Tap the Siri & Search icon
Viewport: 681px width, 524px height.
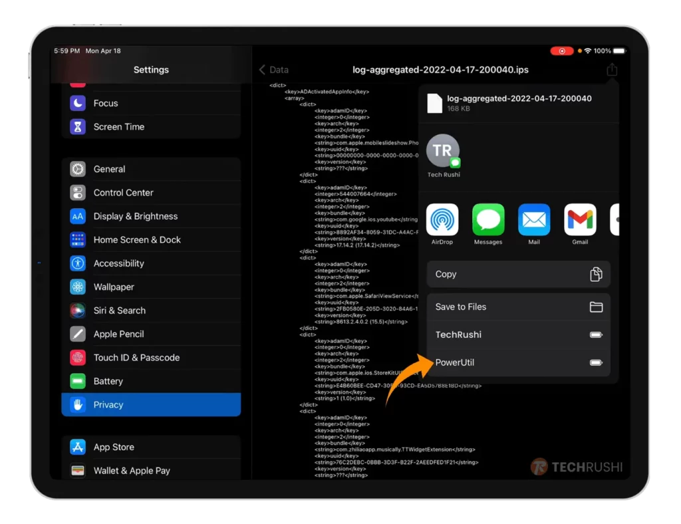pyautogui.click(x=78, y=311)
